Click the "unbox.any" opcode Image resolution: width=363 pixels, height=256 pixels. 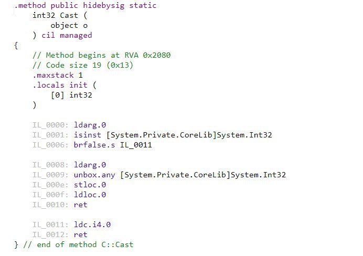[94, 175]
